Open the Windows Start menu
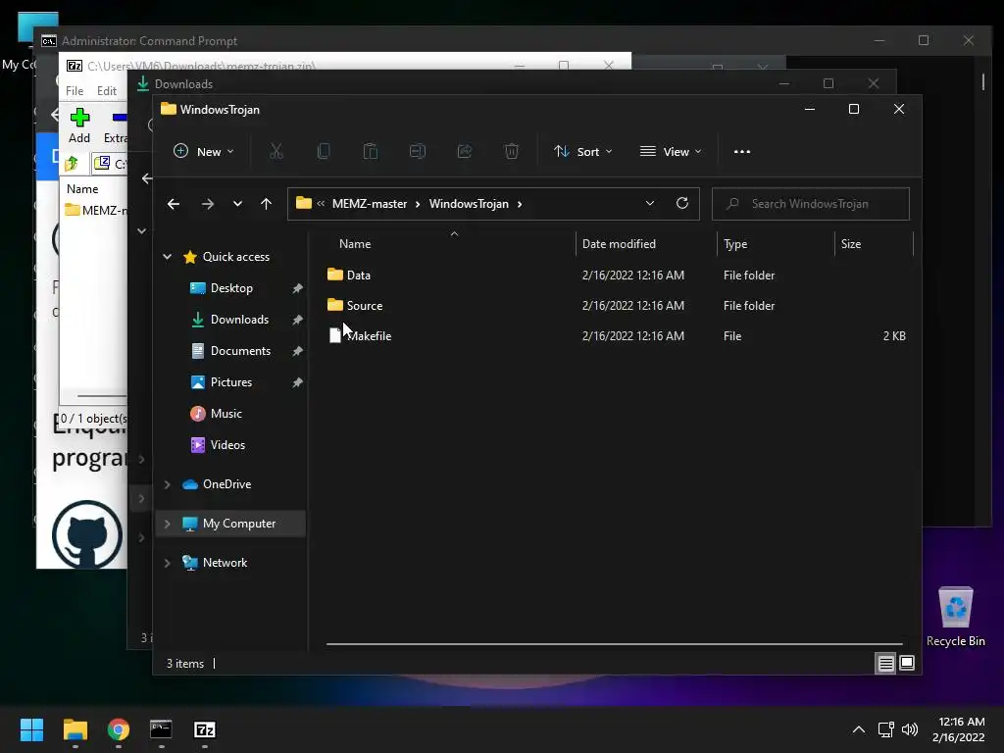Screen dimensions: 1004x753 click(31, 729)
